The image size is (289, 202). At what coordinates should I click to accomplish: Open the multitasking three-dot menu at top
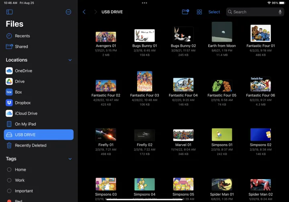[x=144, y=3]
